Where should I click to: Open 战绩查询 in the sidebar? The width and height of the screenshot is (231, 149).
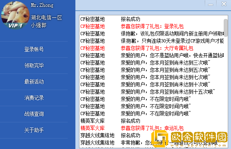(34, 114)
